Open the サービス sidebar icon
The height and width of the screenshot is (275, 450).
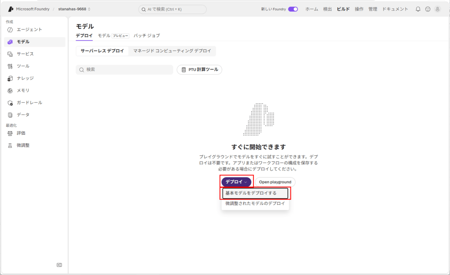(x=10, y=54)
